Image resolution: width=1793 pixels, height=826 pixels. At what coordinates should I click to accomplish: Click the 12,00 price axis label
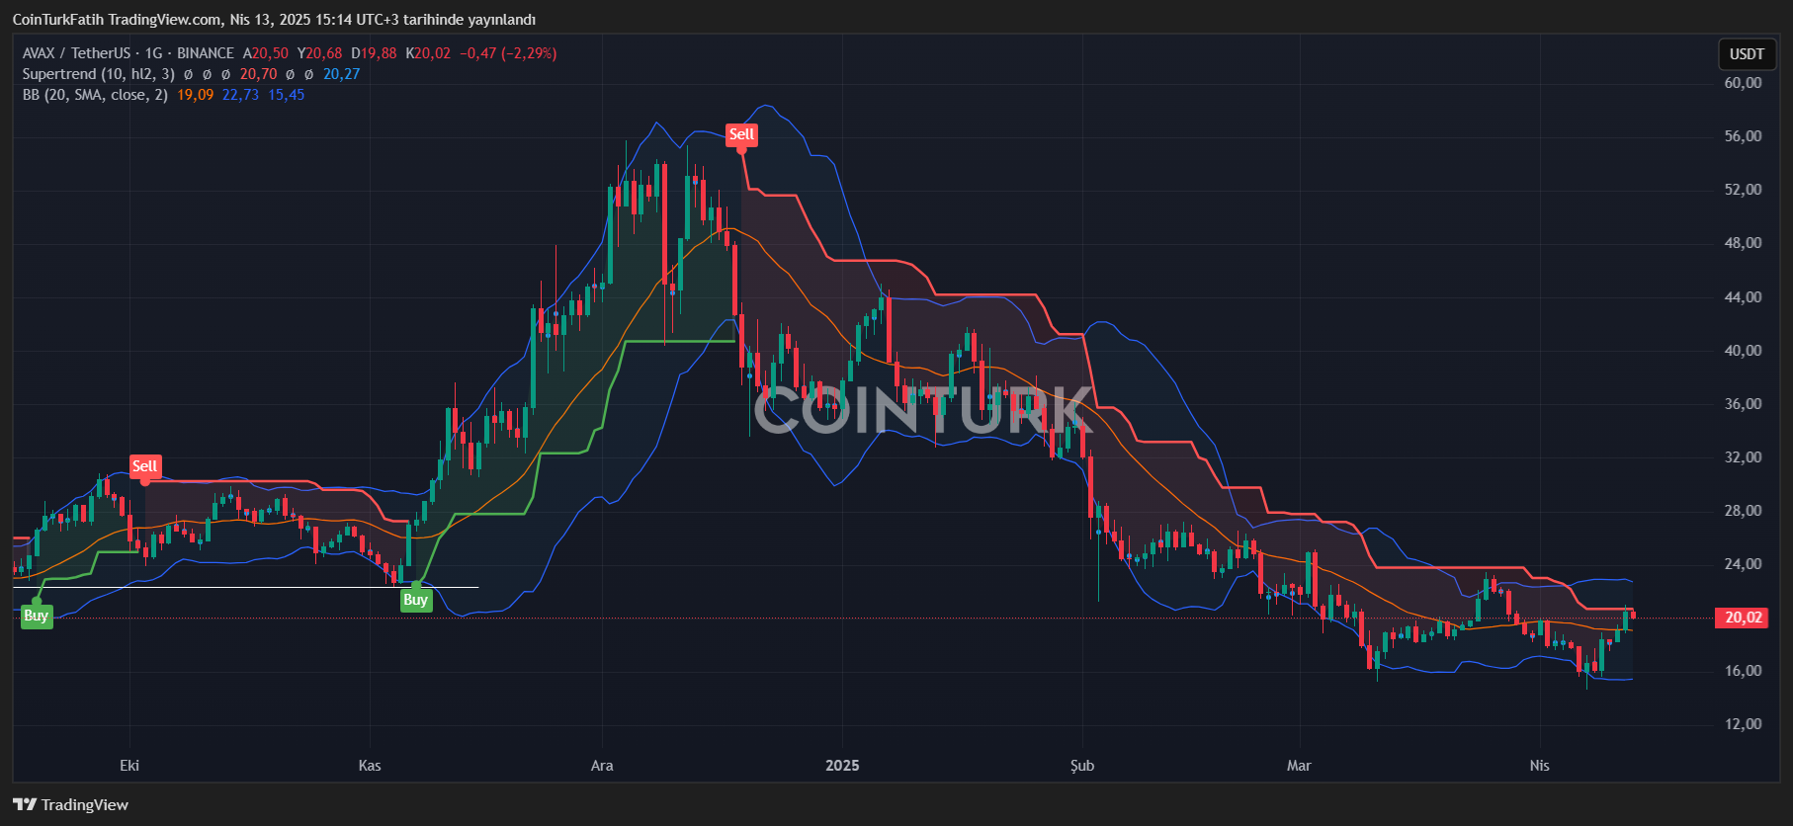pos(1743,724)
